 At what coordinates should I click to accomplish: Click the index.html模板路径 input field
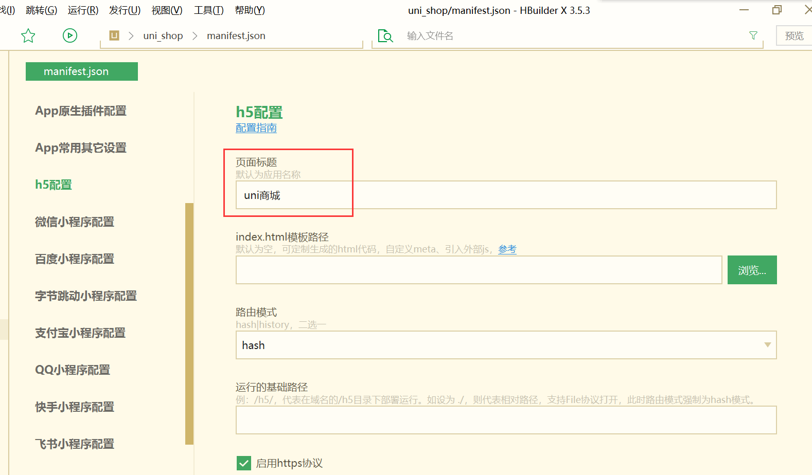479,270
